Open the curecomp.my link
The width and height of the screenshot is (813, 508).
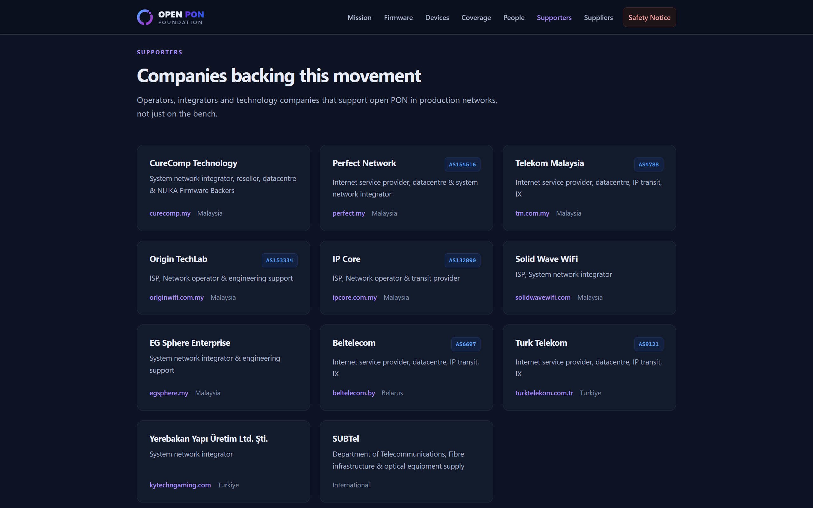click(170, 213)
